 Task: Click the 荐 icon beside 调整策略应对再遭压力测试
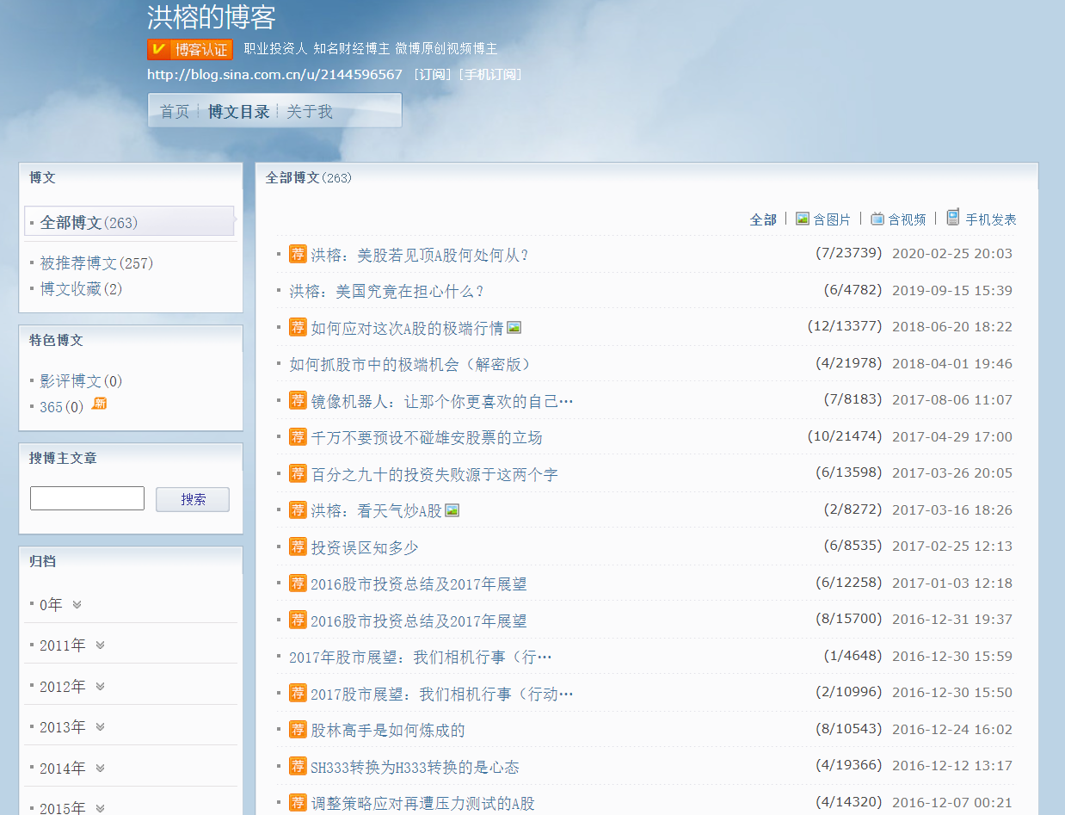click(298, 803)
